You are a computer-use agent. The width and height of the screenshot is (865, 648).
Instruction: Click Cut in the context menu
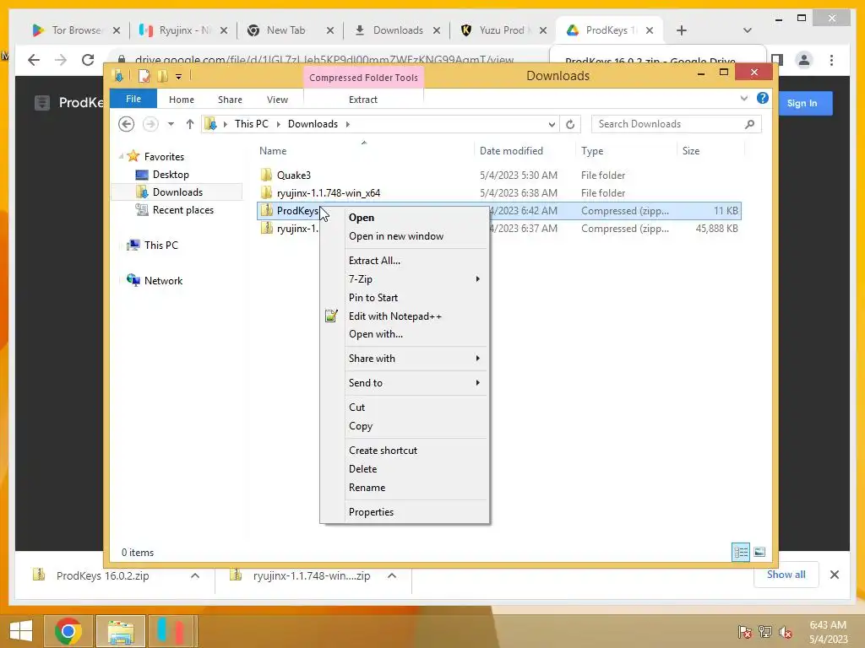tap(357, 408)
